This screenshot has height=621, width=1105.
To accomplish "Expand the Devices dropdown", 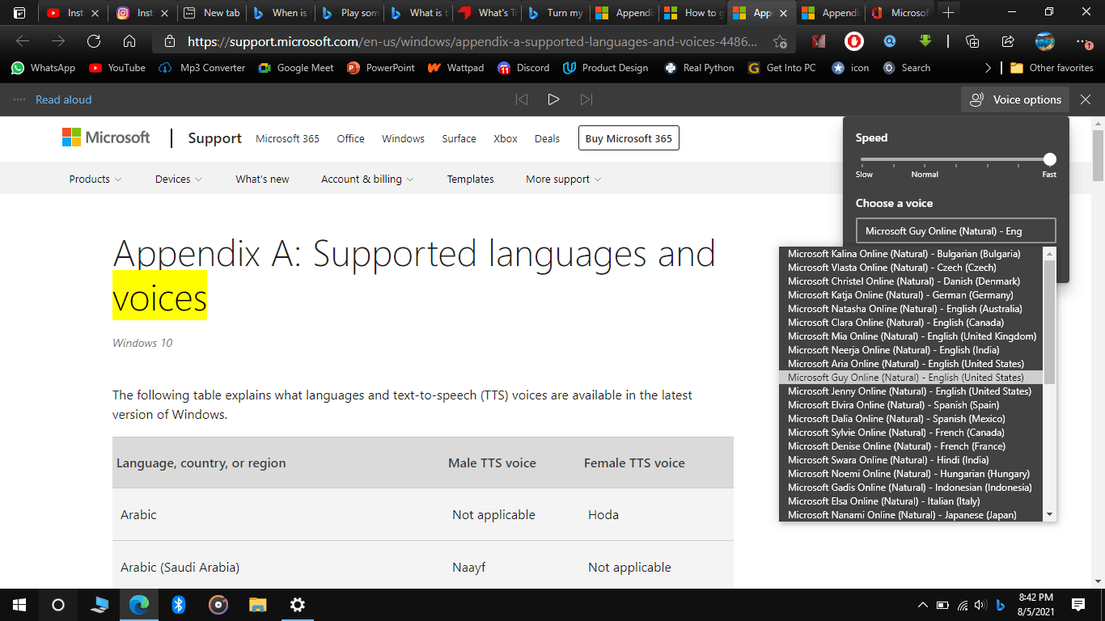I will click(179, 179).
